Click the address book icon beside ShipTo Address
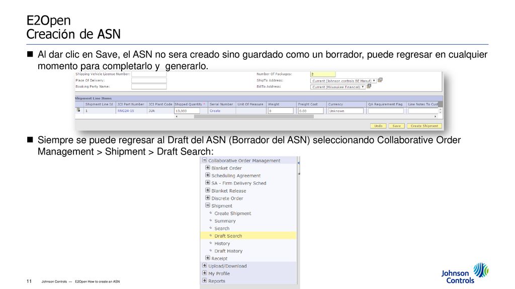 point(380,80)
